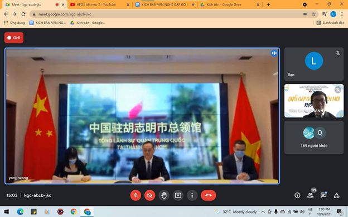
Task: Open meeting details info icon
Action: coord(297,195)
